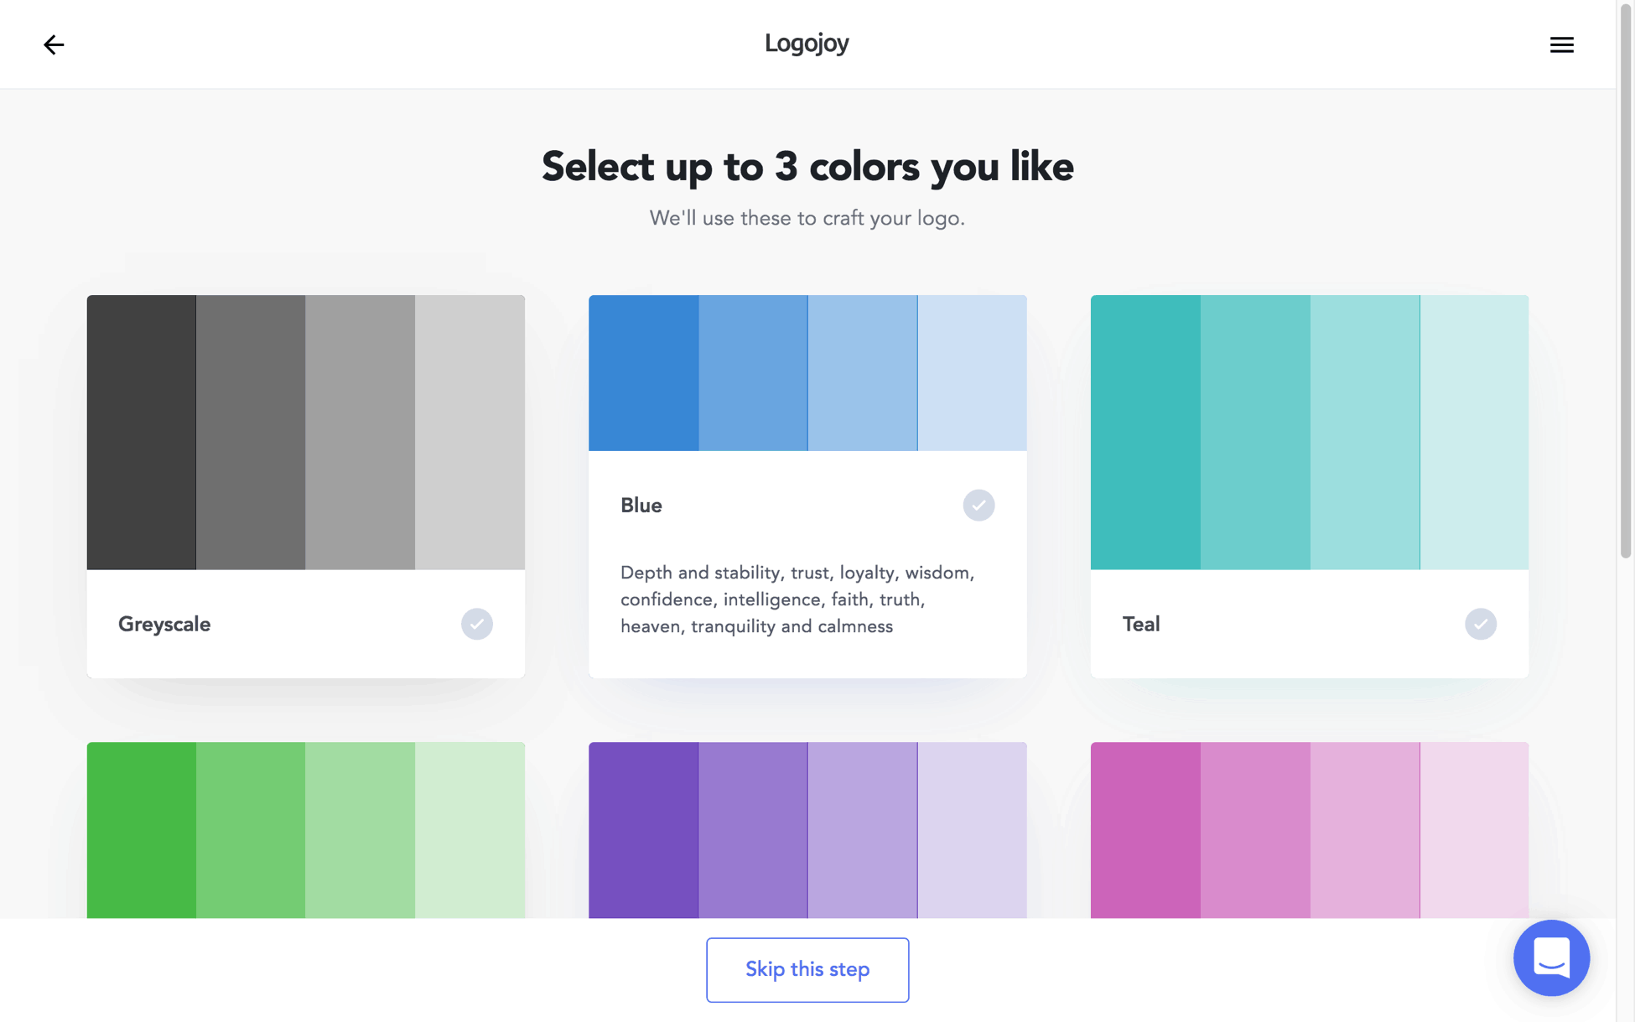Select the green color palette card
The width and height of the screenshot is (1635, 1022).
(x=306, y=830)
